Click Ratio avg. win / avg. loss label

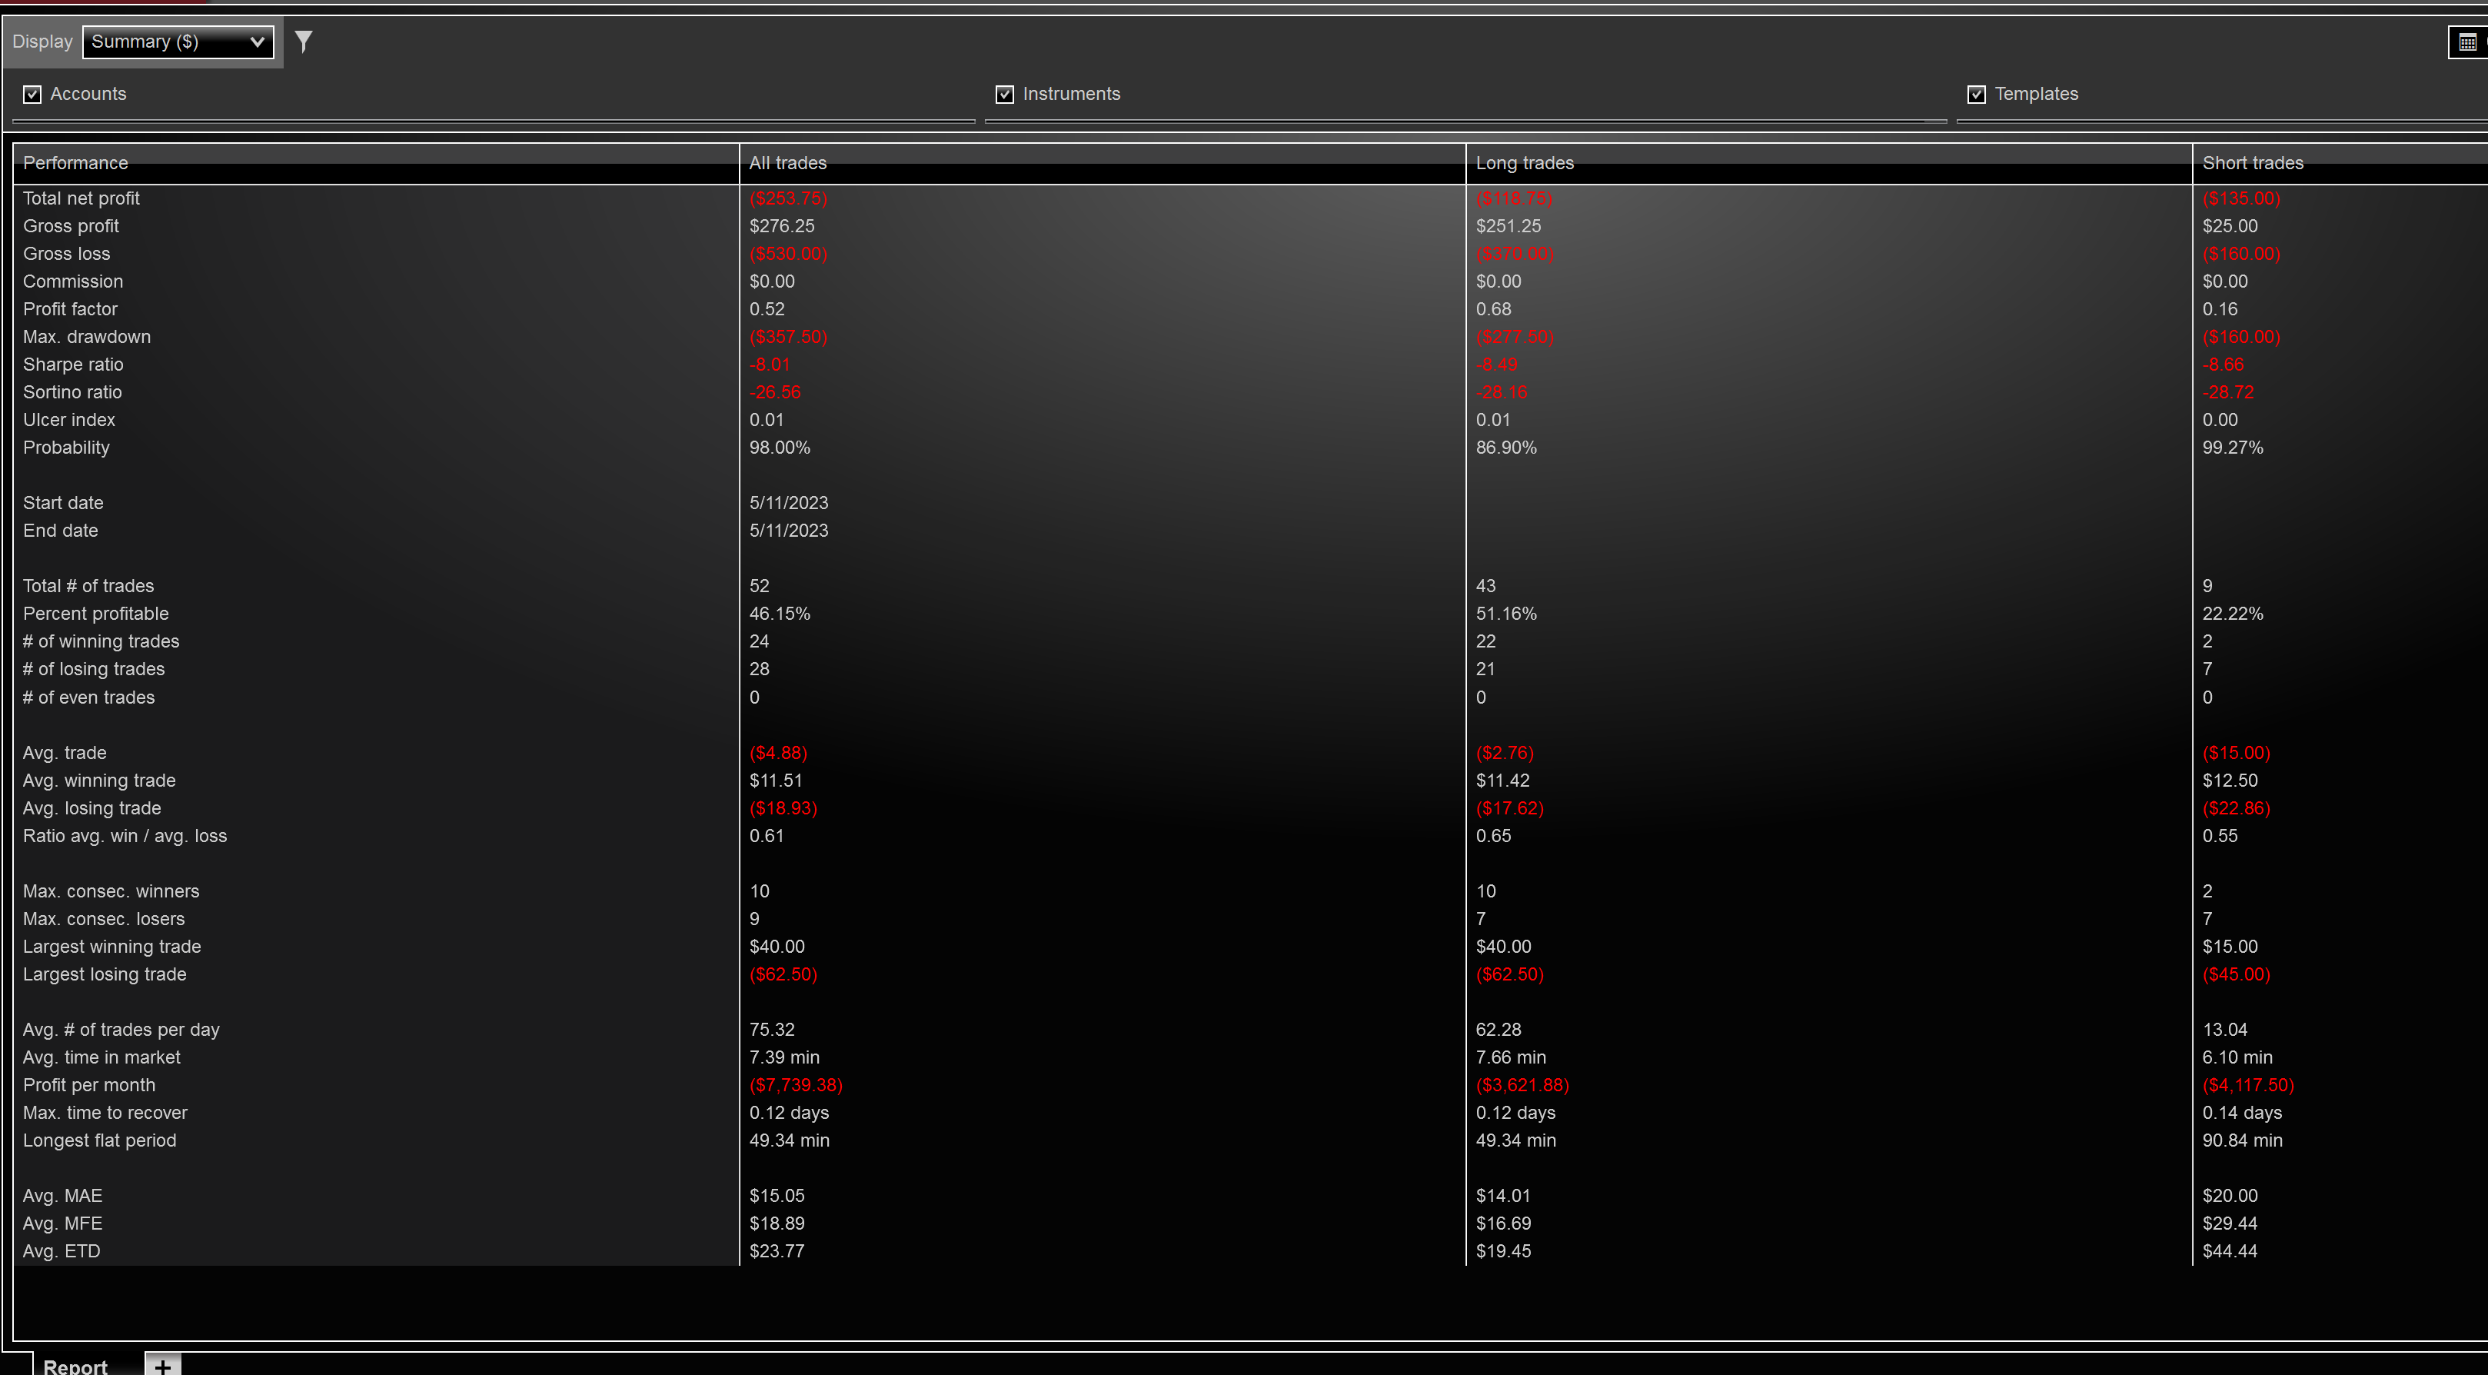coord(125,836)
